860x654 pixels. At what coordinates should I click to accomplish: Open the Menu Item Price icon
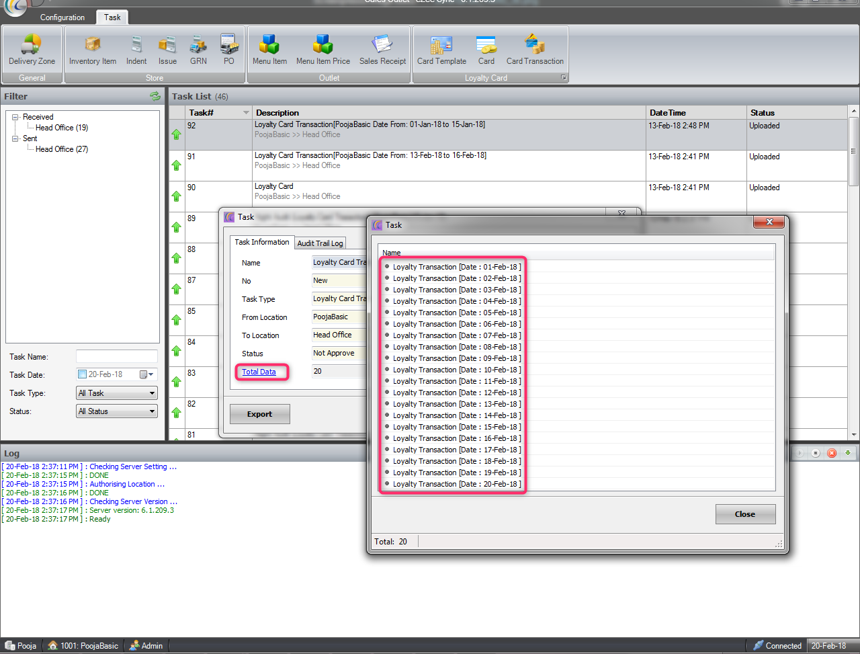(322, 49)
